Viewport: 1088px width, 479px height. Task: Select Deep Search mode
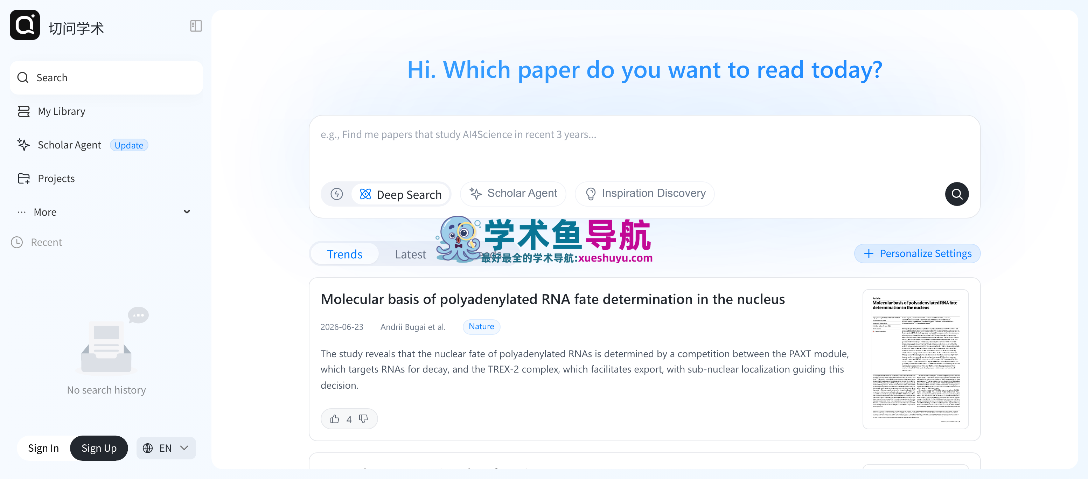coord(400,194)
